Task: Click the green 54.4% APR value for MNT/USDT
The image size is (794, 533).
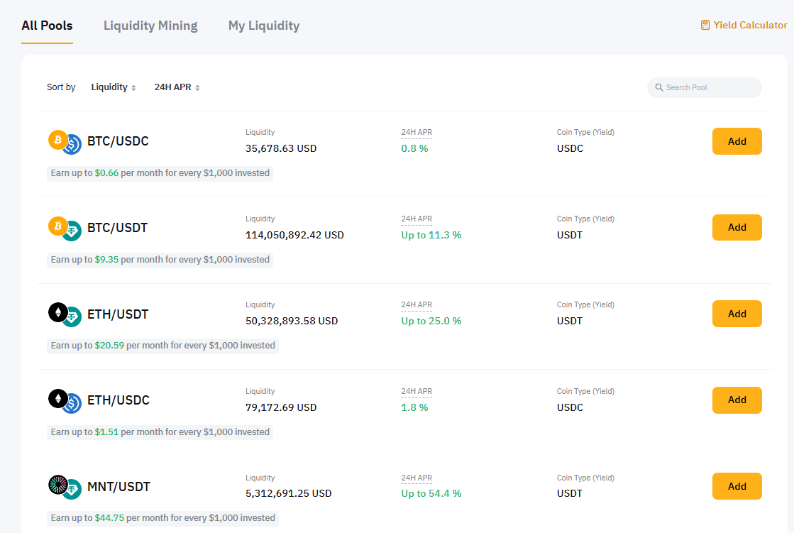Action: 431,493
